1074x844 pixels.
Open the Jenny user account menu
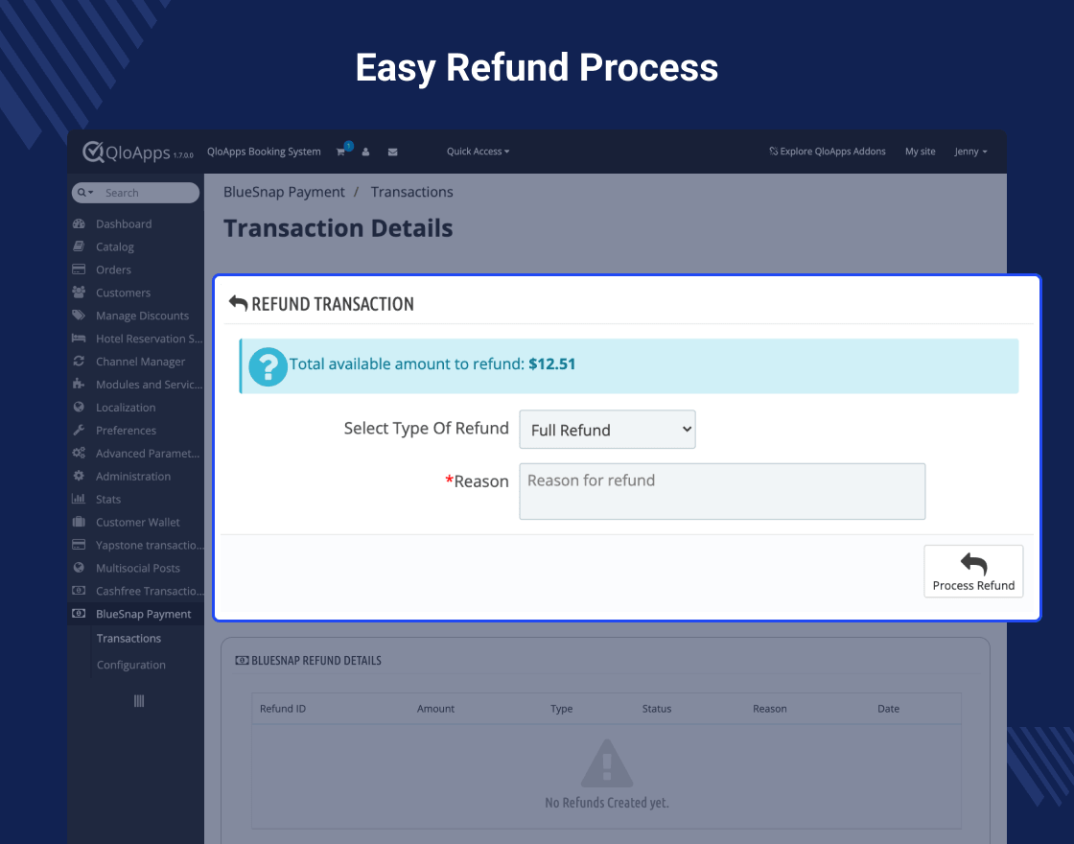coord(970,152)
